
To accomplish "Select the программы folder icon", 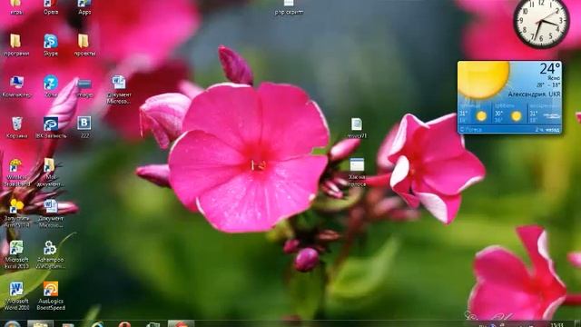I will click(16, 45).
